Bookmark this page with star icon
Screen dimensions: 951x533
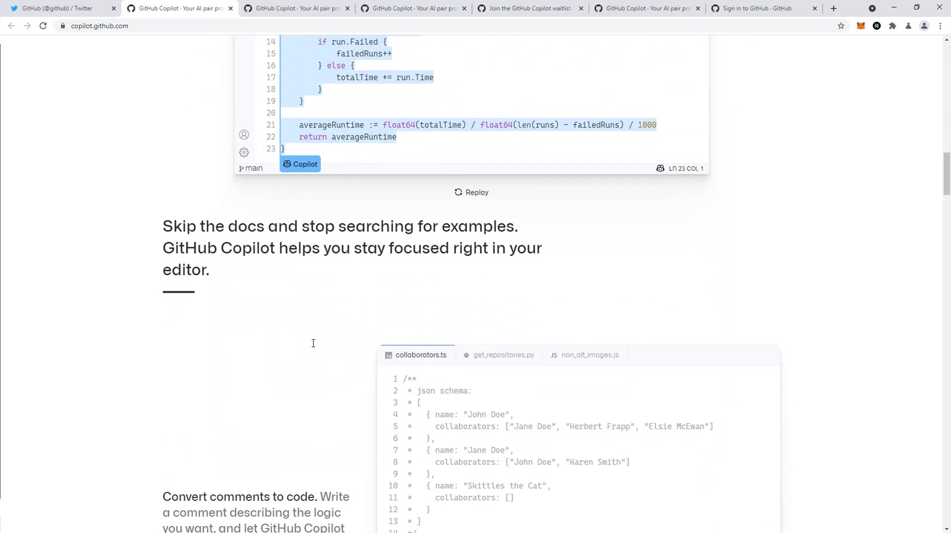(x=841, y=26)
